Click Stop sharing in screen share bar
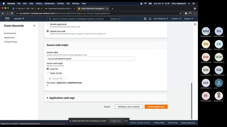This screenshot has height=127, width=227. (x=115, y=121)
